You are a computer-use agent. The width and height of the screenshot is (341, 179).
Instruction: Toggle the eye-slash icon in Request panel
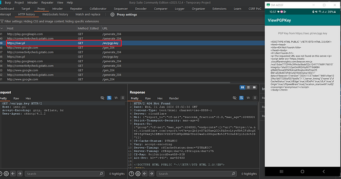pyautogui.click(x=102, y=98)
